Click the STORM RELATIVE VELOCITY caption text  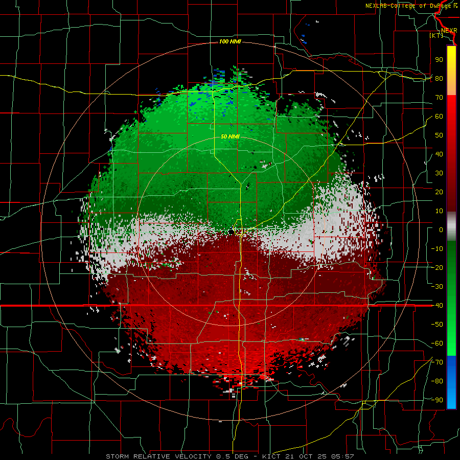[x=159, y=456]
